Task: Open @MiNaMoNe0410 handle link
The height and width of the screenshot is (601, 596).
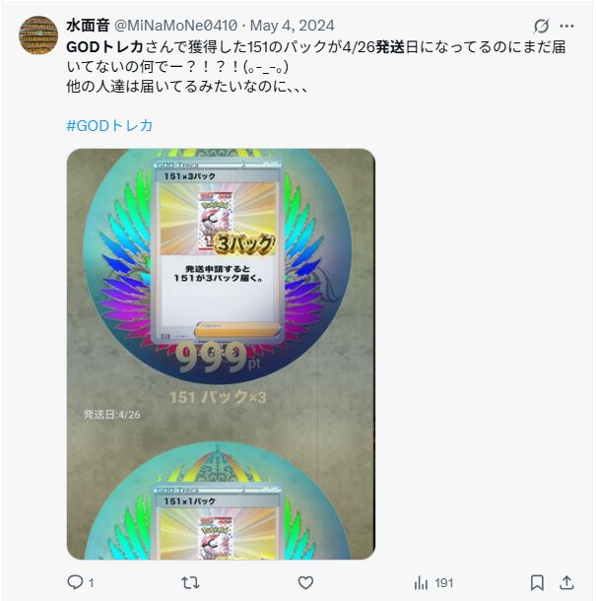Action: [176, 26]
